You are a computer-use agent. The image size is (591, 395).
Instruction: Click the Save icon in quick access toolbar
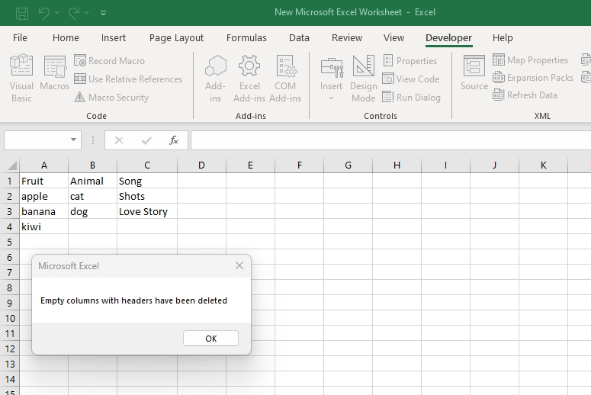coord(22,13)
